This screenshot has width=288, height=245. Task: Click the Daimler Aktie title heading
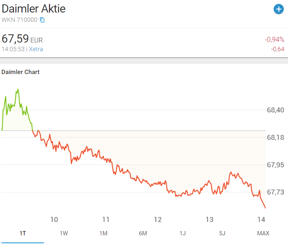pos(34,9)
